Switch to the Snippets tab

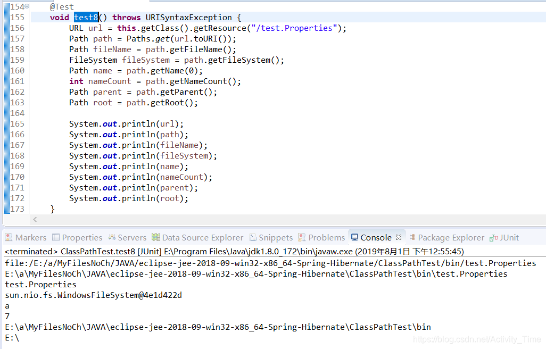tap(271, 237)
